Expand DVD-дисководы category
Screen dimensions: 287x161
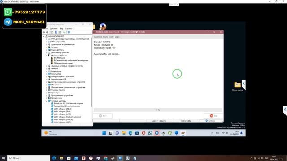[47, 39]
